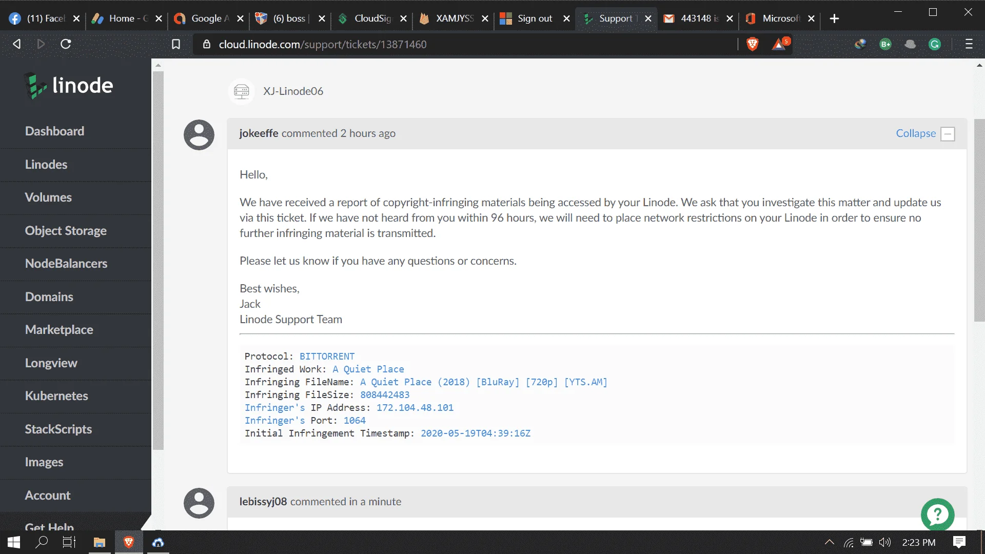
Task: Select StackScripts in the sidebar
Action: (58, 429)
